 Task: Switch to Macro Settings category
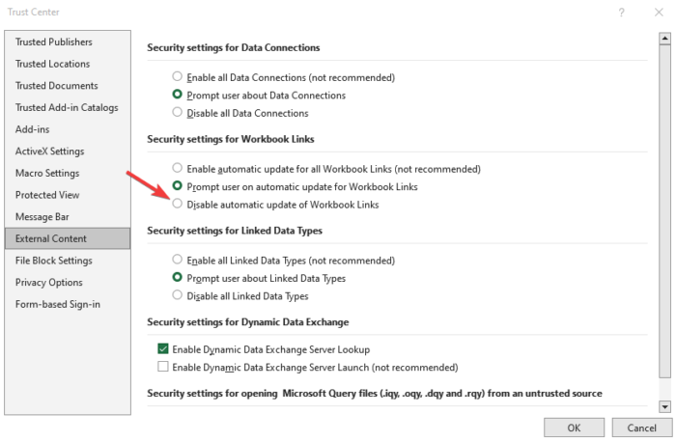click(47, 173)
